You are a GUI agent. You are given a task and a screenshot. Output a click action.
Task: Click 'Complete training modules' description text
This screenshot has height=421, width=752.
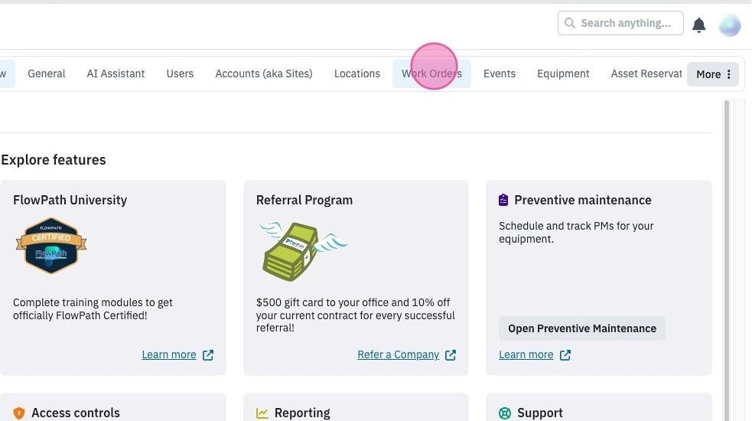coord(93,308)
